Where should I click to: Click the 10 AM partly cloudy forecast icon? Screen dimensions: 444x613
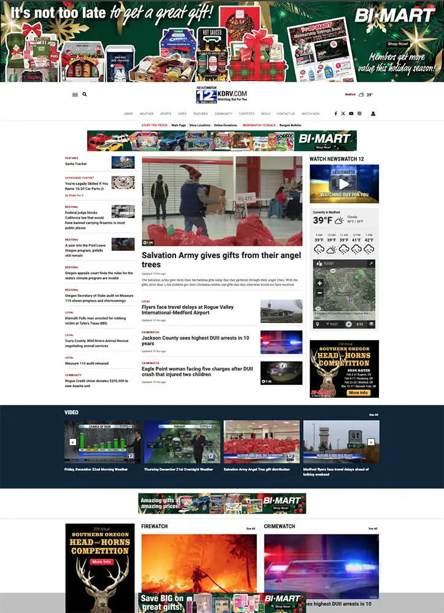click(x=332, y=249)
